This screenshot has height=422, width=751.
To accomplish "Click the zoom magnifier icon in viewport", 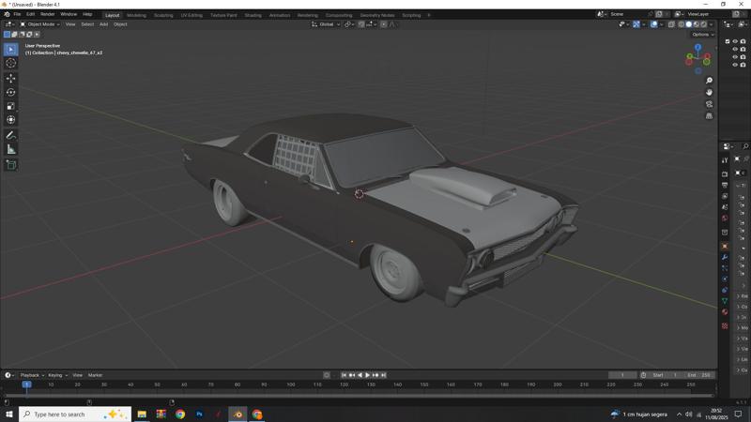I will pyautogui.click(x=709, y=81).
